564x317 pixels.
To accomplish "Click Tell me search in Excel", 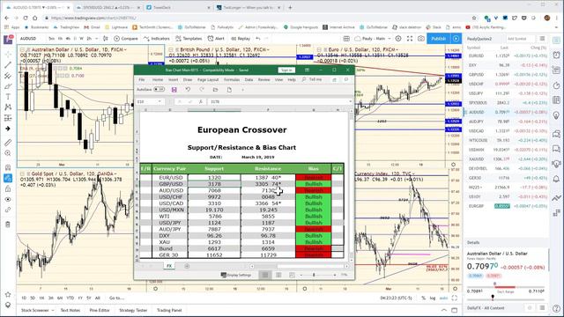I will (x=312, y=79).
